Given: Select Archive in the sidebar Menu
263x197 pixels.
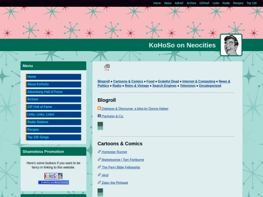Looking at the screenshot, I should coord(54,99).
